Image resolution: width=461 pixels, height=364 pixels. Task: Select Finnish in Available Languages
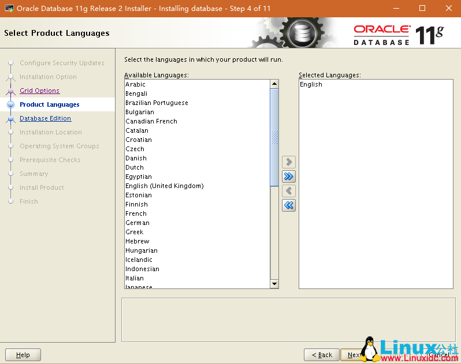pyautogui.click(x=197, y=204)
